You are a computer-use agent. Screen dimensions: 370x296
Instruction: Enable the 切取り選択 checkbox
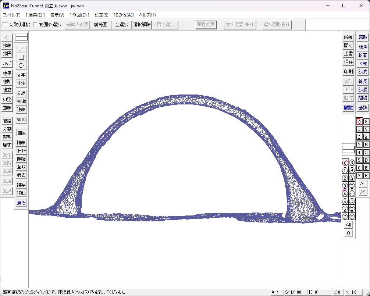pos(5,25)
